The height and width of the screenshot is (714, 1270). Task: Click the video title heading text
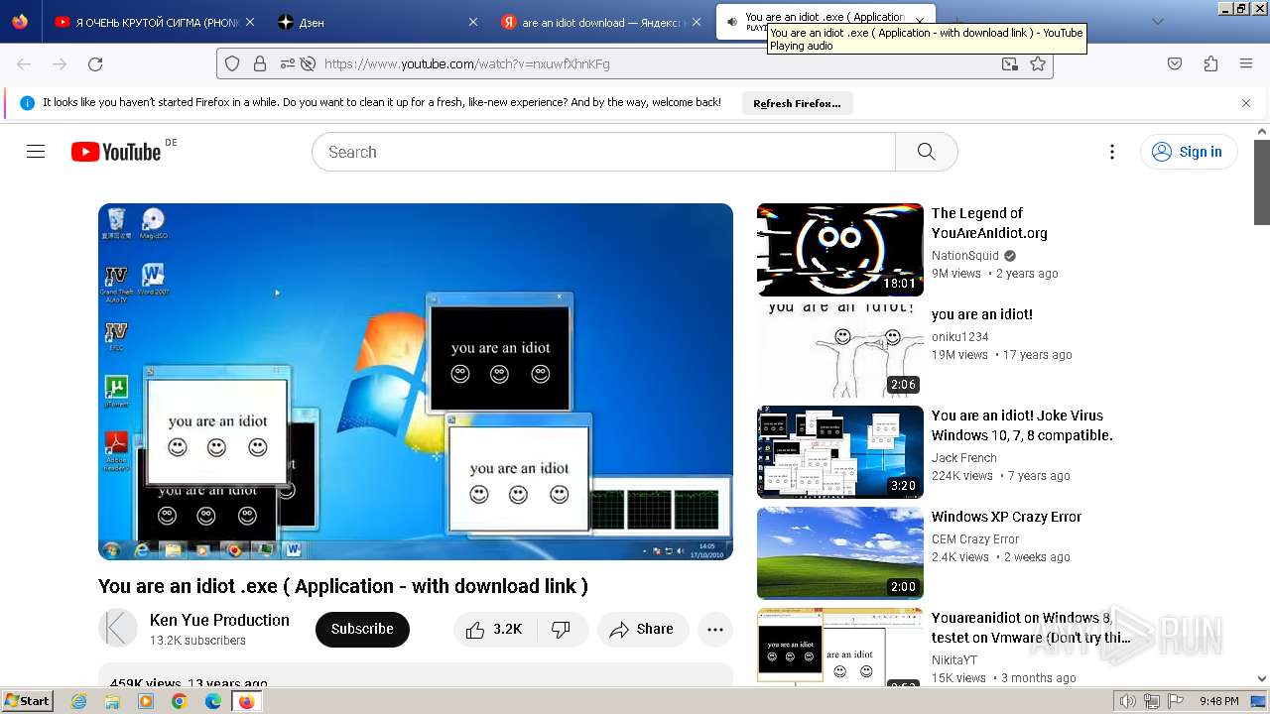[x=343, y=586]
